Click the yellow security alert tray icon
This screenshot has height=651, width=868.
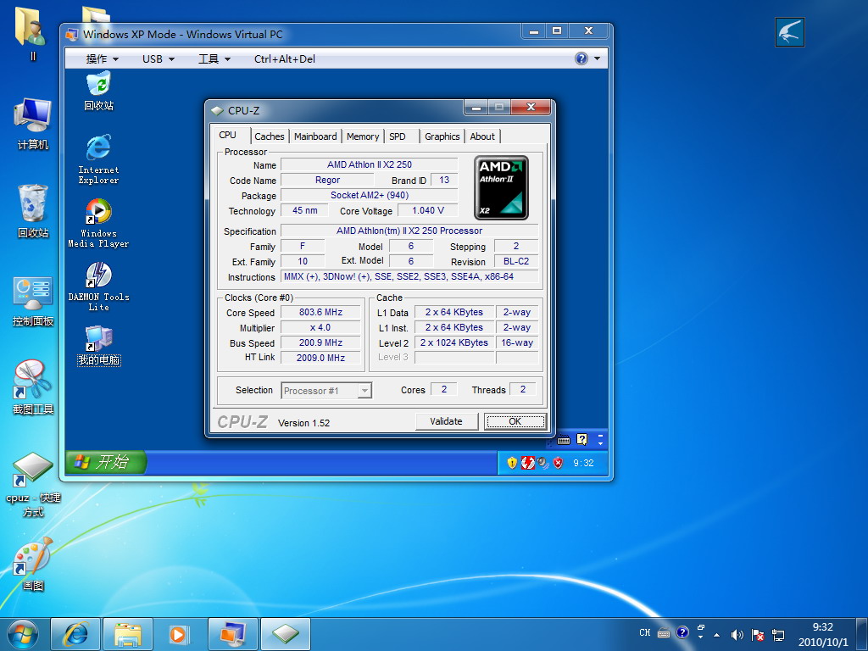point(511,463)
